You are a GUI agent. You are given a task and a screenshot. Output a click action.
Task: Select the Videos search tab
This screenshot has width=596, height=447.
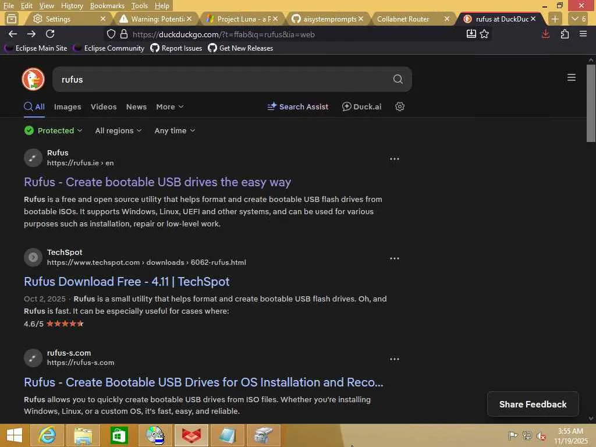pos(104,107)
